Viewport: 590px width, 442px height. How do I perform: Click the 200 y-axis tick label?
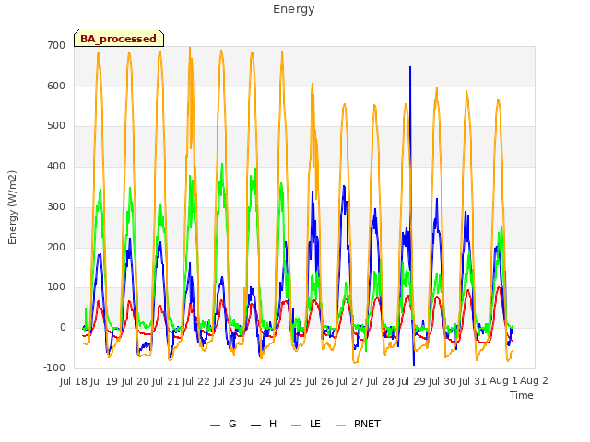point(56,248)
